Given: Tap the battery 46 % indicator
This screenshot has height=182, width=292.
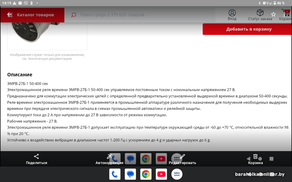Looking at the screenshot, I should pos(279,3).
